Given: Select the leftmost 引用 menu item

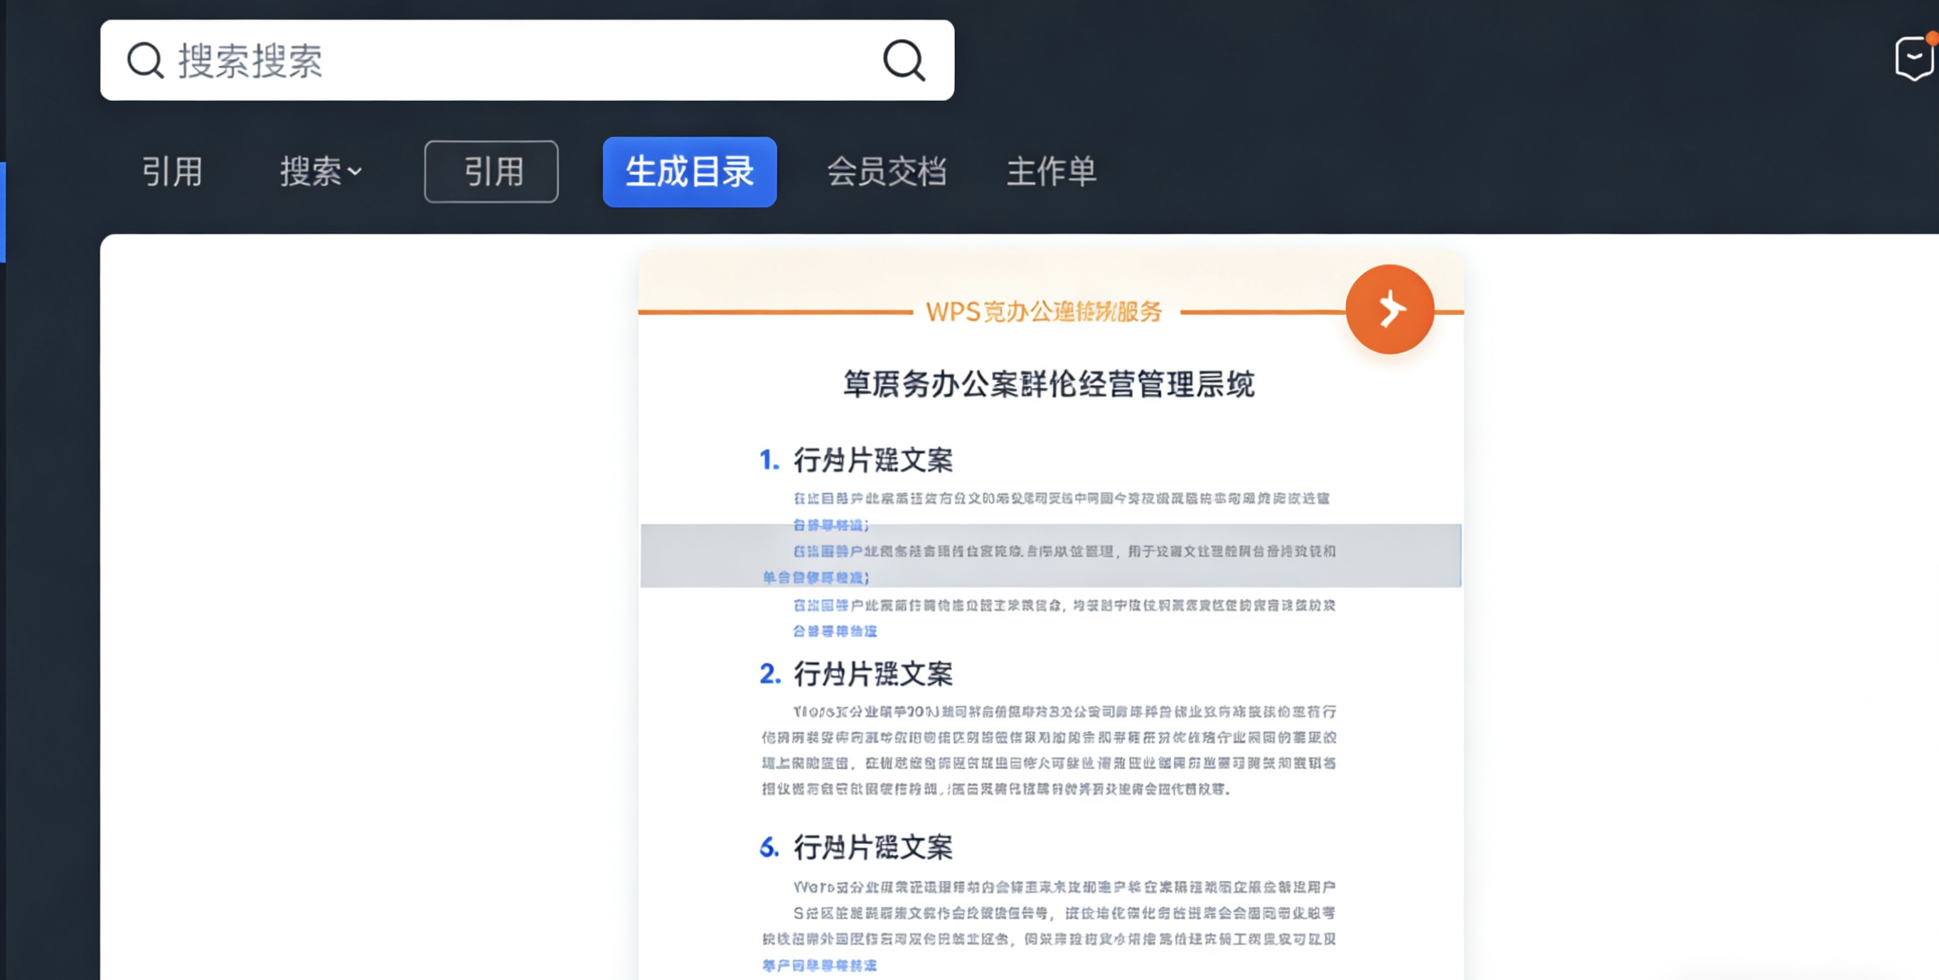Looking at the screenshot, I should click(172, 171).
